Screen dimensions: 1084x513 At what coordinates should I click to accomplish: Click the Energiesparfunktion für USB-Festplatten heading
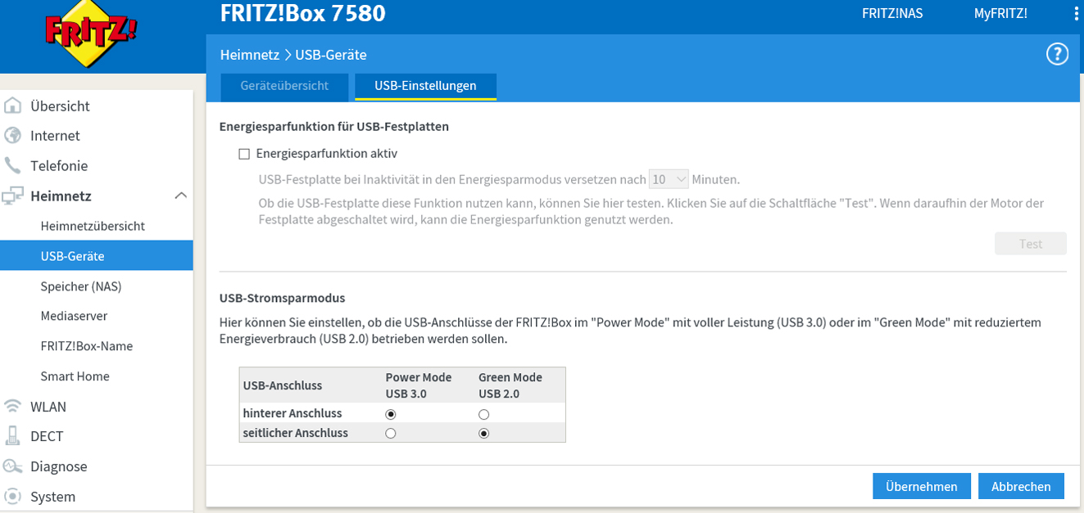click(334, 127)
